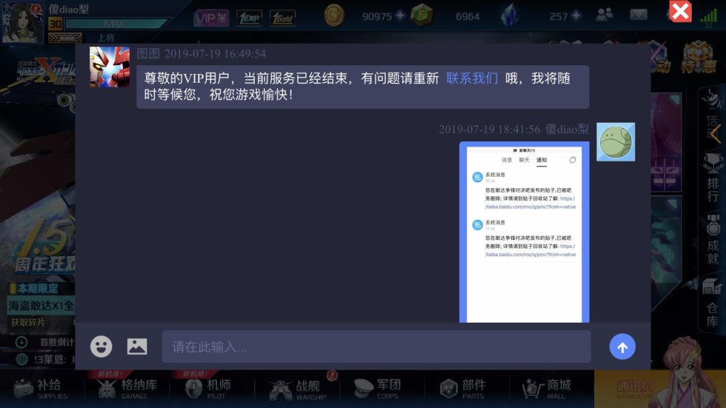Open the friends icon in top bar

tap(604, 15)
